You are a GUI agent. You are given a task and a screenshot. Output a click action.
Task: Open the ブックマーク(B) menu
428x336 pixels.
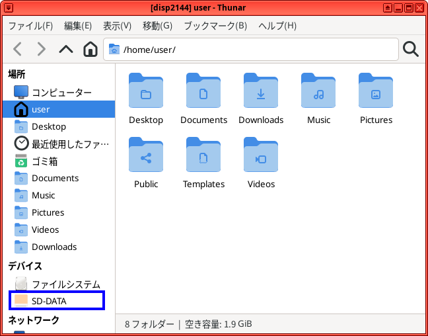click(215, 26)
